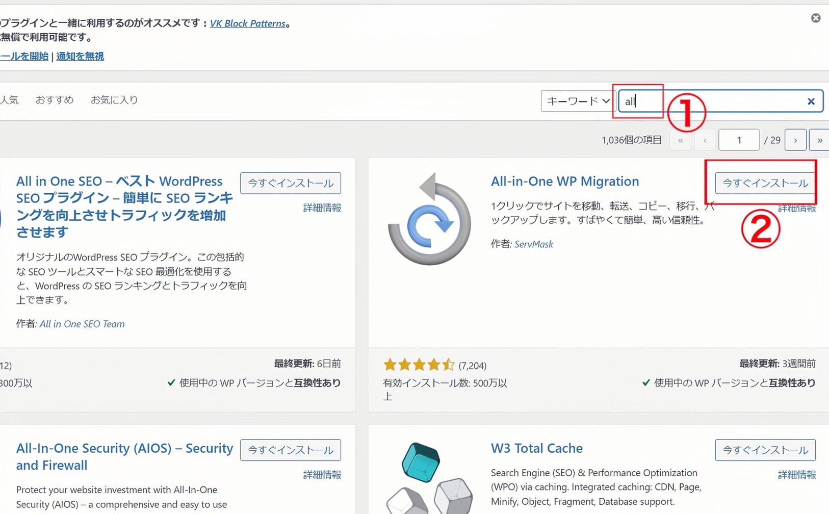This screenshot has height=514, width=829.
Task: Install W3 Total Cache now
Action: point(765,450)
